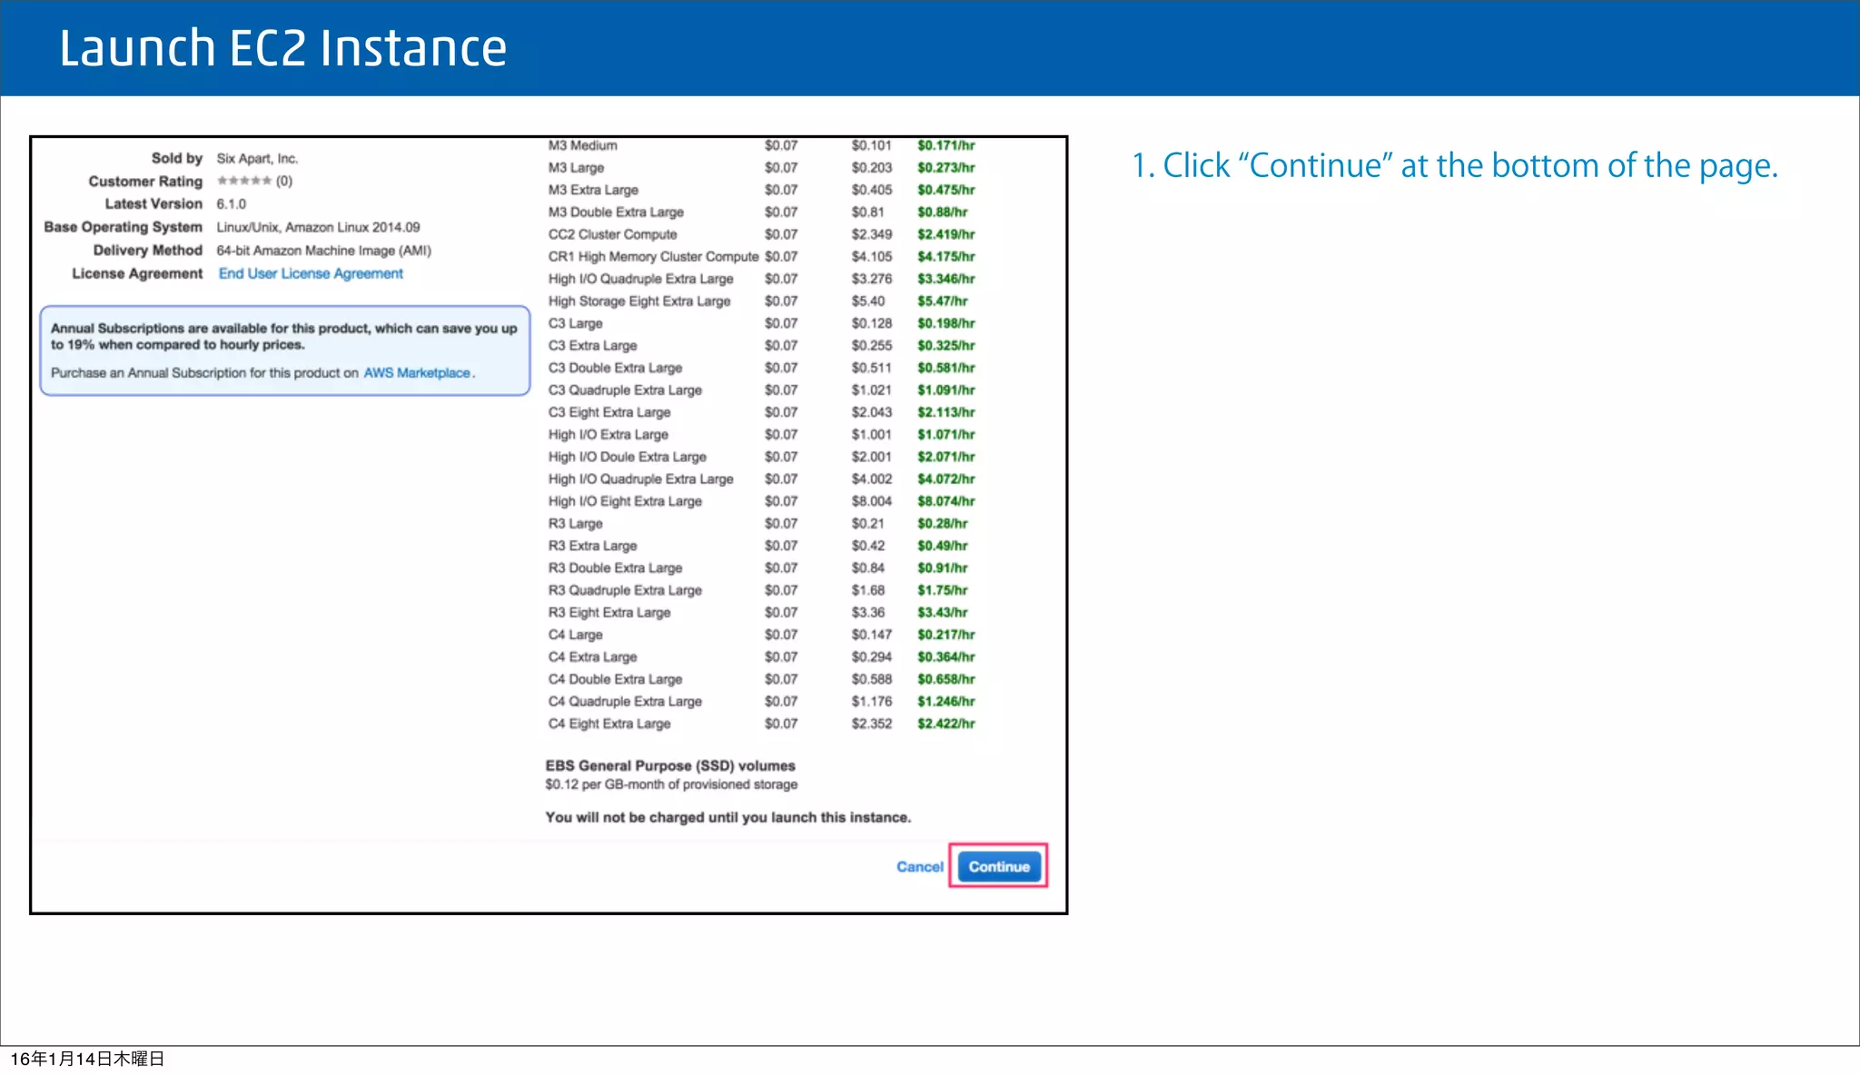1860x1075 pixels.
Task: Select the M3 Large instance row
Action: tap(761, 168)
